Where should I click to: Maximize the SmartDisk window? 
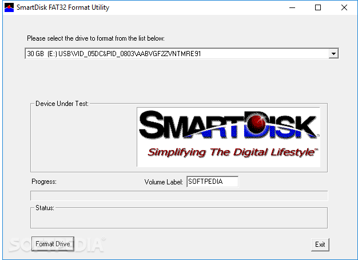point(318,7)
